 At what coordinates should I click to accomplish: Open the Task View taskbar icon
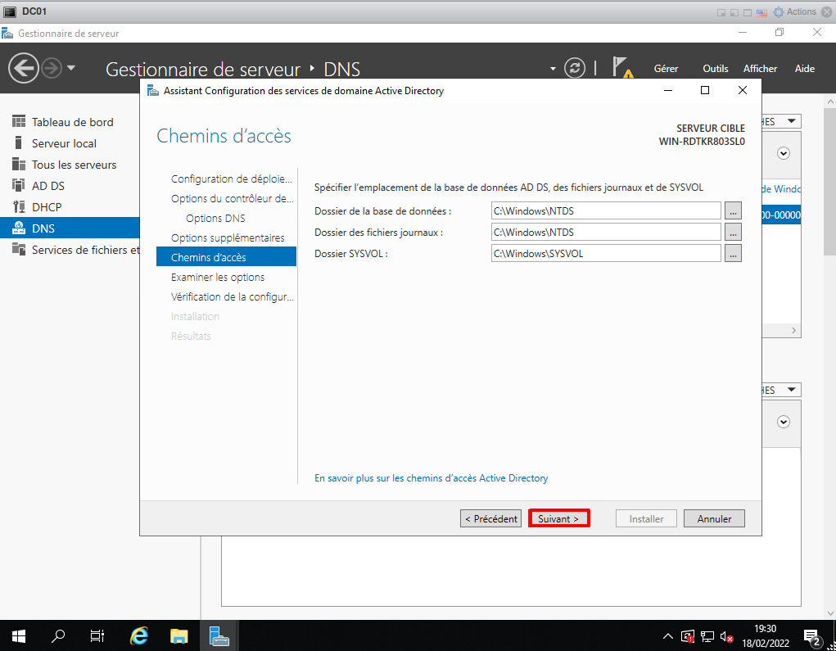[x=97, y=635]
